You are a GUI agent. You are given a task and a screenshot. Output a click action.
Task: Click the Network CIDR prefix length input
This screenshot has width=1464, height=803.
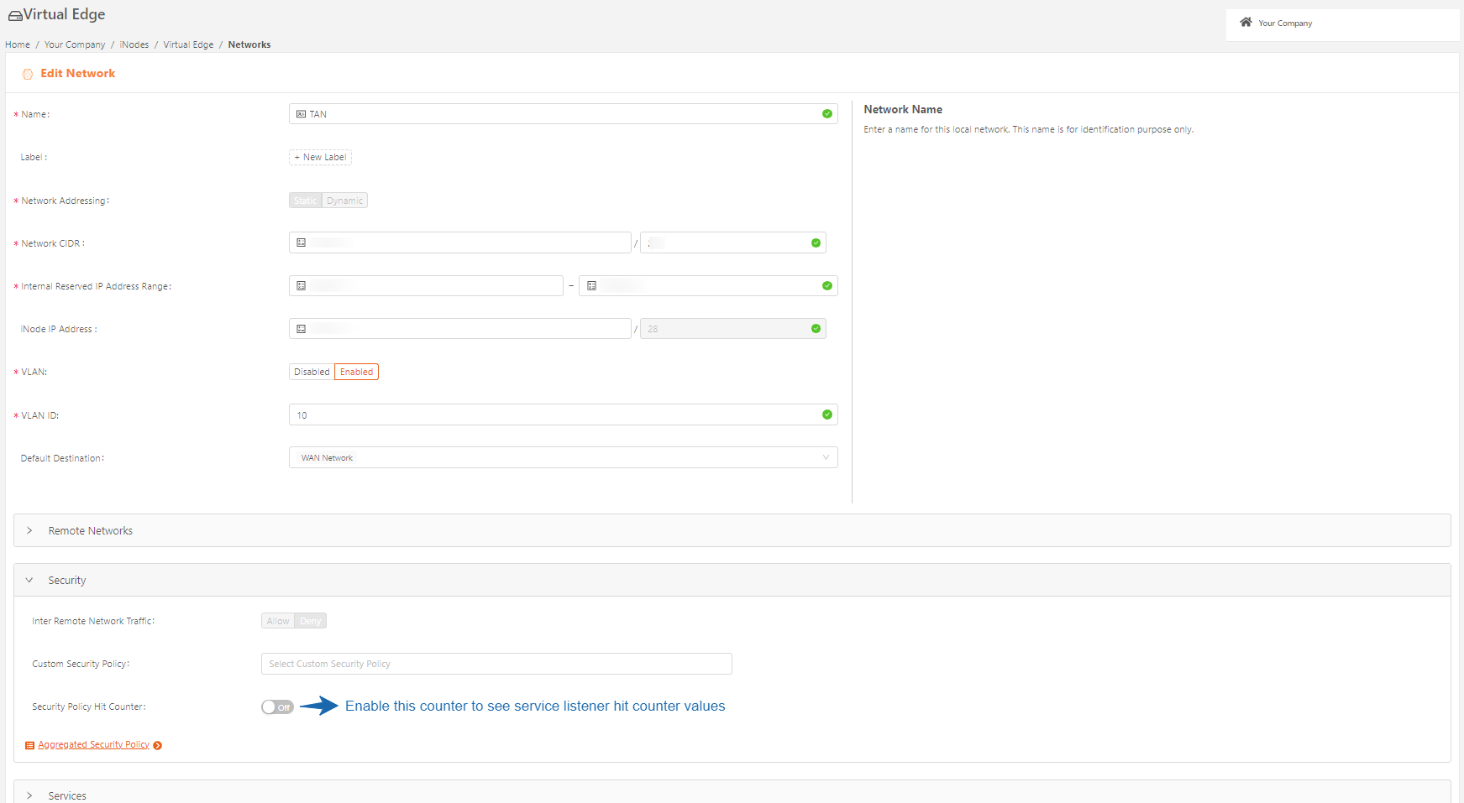(733, 242)
